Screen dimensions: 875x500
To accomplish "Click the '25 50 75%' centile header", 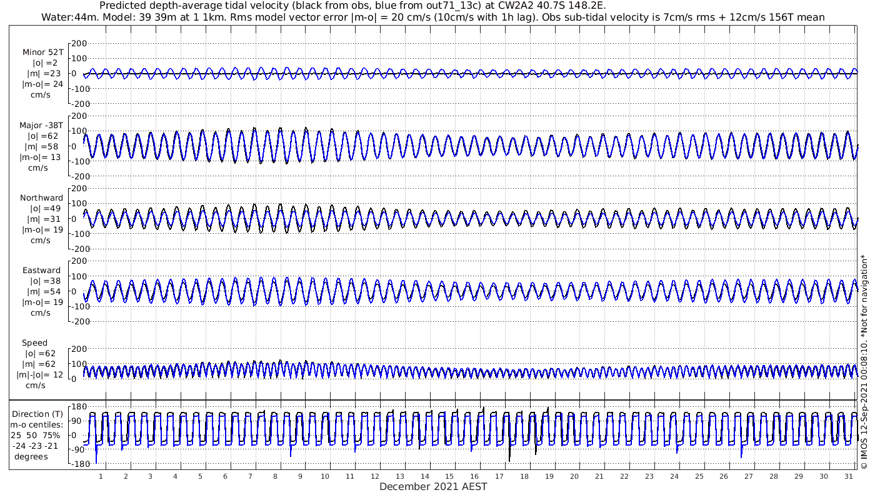I will tap(35, 435).
